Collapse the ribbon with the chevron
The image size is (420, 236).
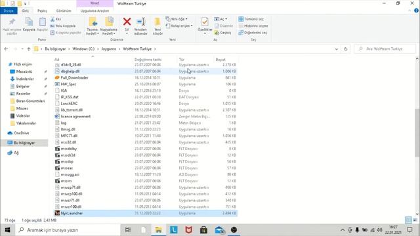tap(409, 10)
